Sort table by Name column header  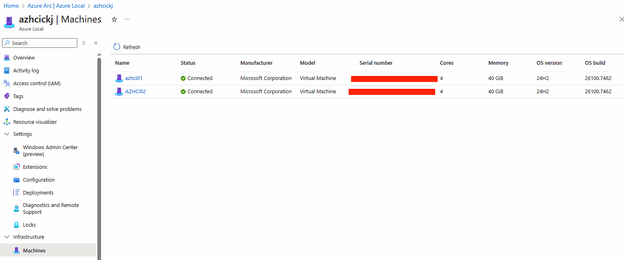click(x=122, y=63)
